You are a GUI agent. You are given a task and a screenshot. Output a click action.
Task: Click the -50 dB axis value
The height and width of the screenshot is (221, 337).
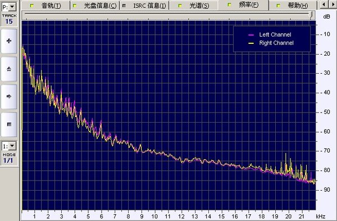click(325, 112)
